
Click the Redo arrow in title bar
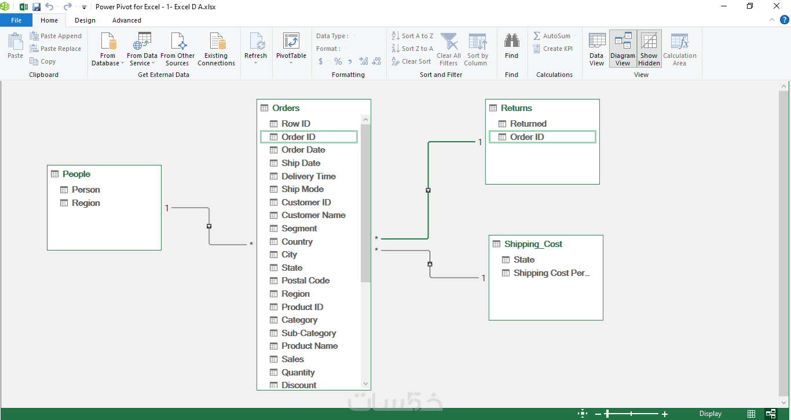(x=68, y=7)
